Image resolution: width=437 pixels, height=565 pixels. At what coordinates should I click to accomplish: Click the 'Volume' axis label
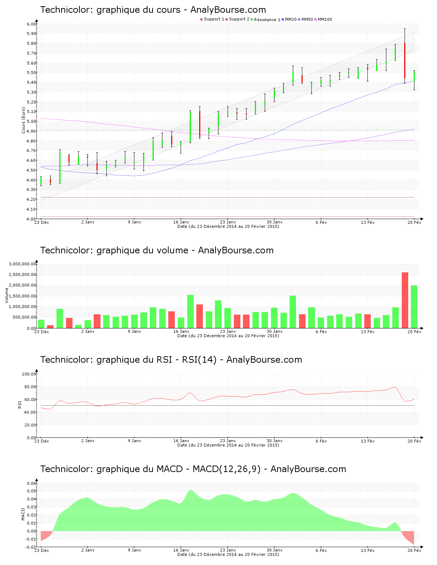[x=7, y=295]
